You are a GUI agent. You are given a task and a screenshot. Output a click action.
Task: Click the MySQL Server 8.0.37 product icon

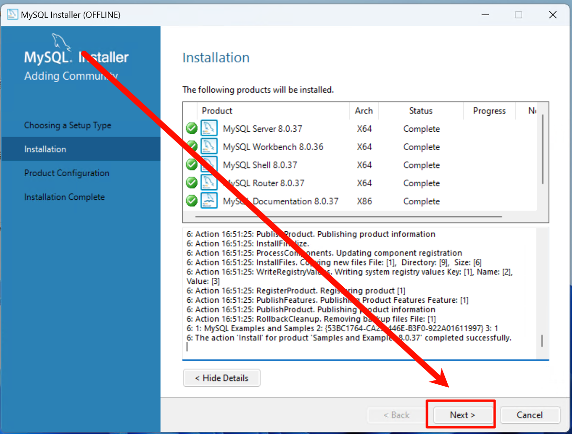click(209, 128)
